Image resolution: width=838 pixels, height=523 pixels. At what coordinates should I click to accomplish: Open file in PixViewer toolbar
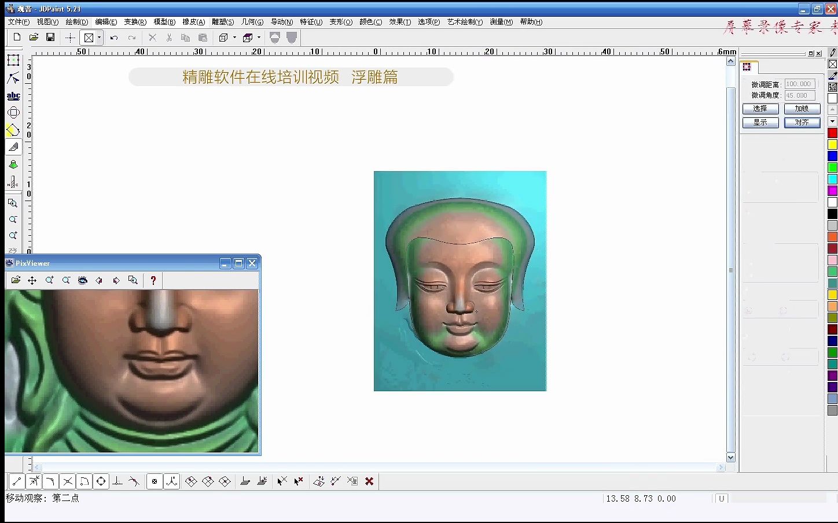click(x=16, y=280)
